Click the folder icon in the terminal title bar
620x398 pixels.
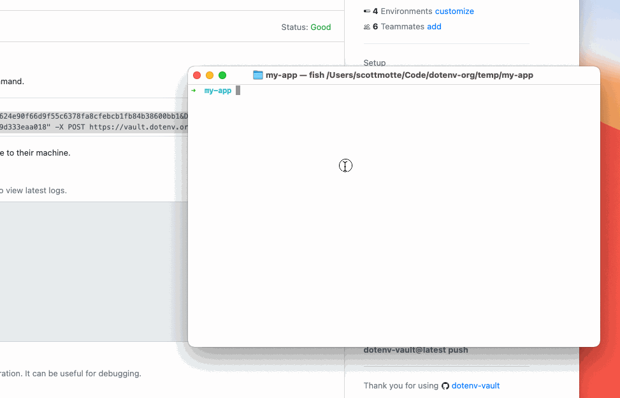(x=258, y=75)
